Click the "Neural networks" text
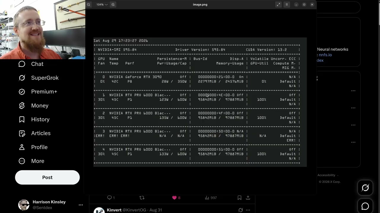Image resolution: width=380 pixels, height=213 pixels. pos(332,49)
